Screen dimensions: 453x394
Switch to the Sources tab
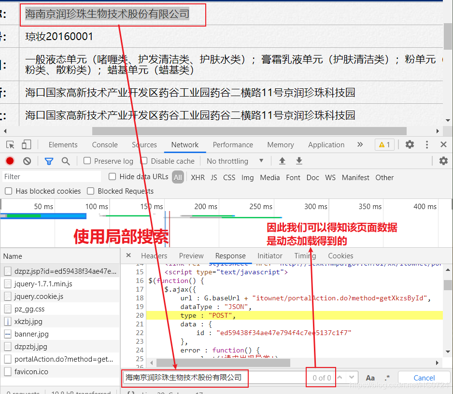point(144,145)
